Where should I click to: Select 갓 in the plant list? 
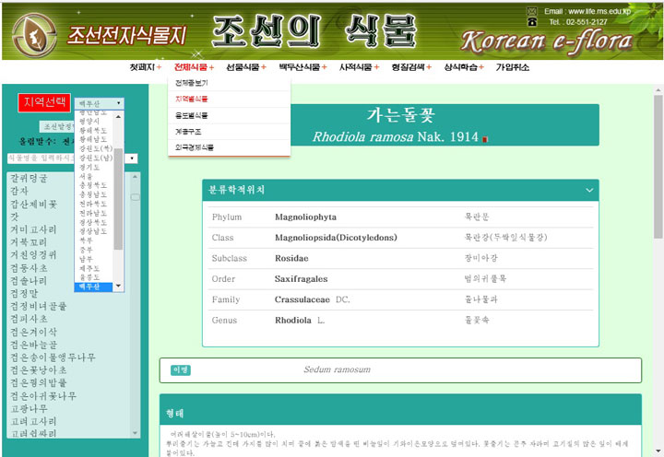pyautogui.click(x=15, y=217)
